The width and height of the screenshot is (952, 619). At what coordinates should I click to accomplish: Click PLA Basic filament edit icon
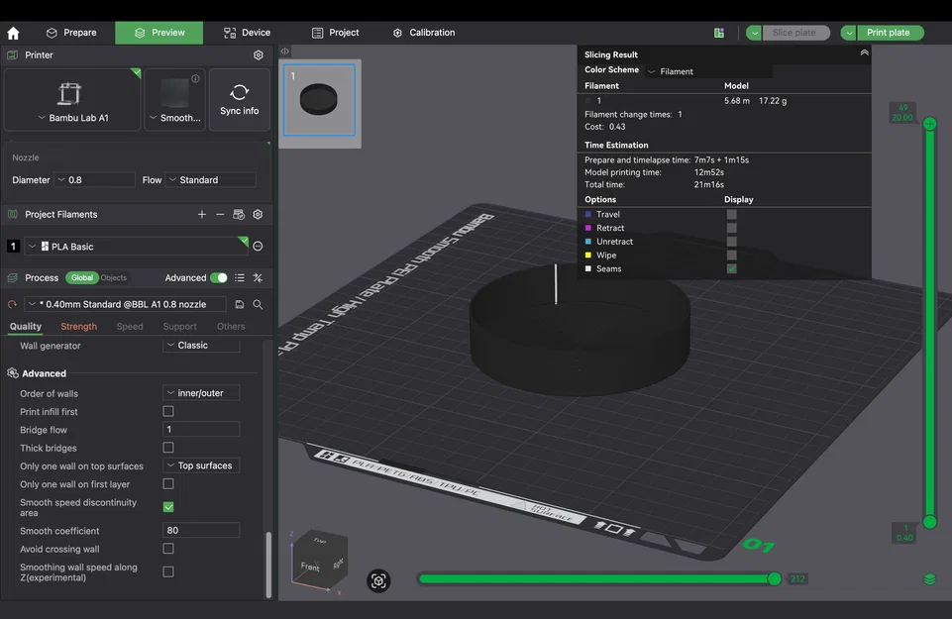pyautogui.click(x=258, y=246)
